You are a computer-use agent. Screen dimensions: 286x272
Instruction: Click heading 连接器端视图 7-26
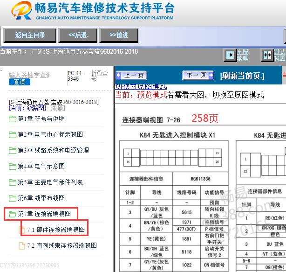coord(151,120)
